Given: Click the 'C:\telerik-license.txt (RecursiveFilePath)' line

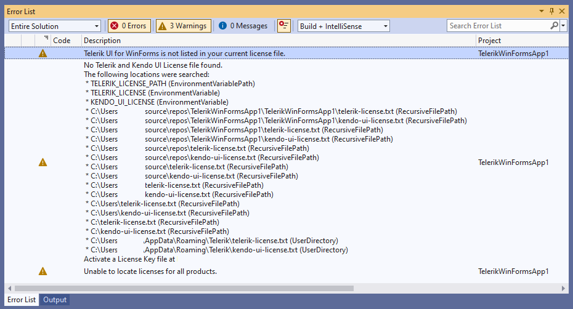Looking at the screenshot, I should click(152, 222).
